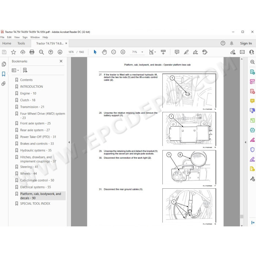The width and height of the screenshot is (256, 256).
Task: Open the page thumbnails panel
Action: coord(4,64)
